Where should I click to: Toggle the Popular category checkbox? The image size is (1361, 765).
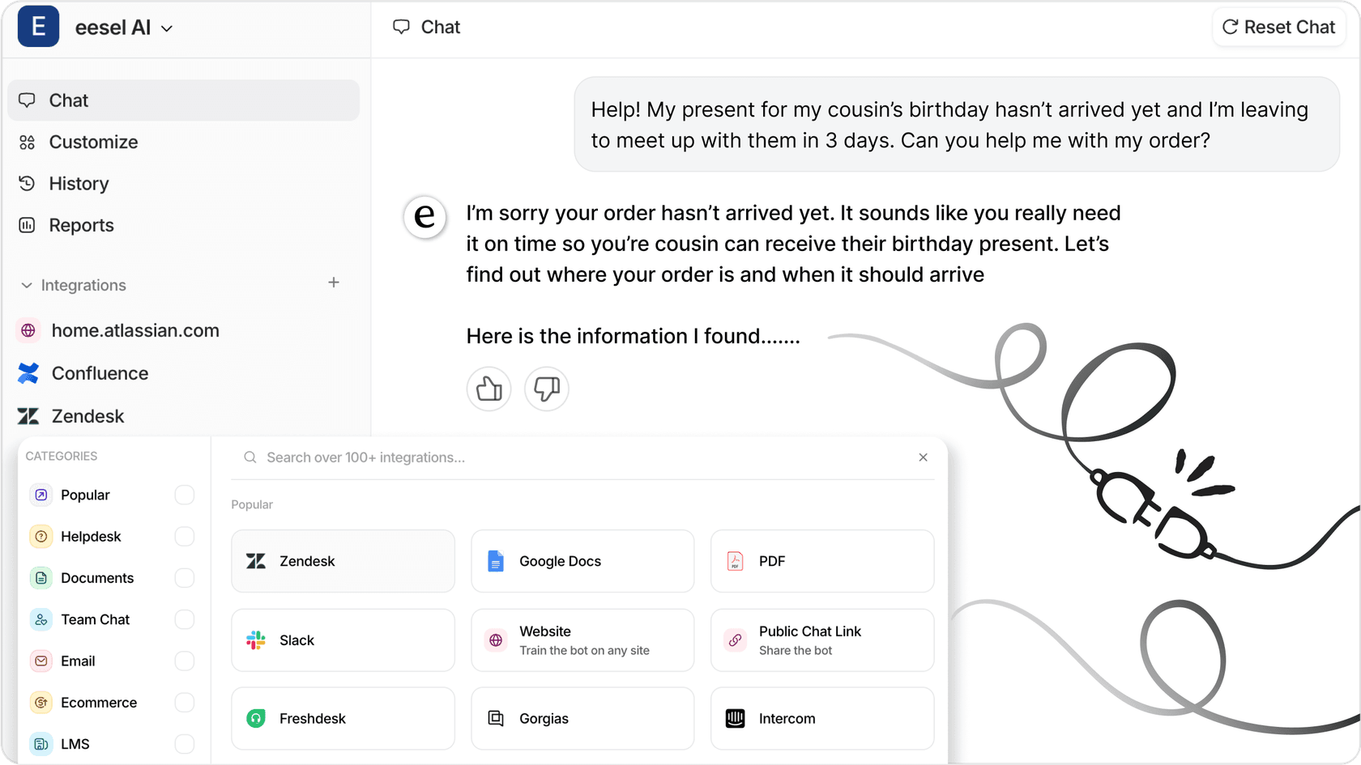[x=185, y=495]
